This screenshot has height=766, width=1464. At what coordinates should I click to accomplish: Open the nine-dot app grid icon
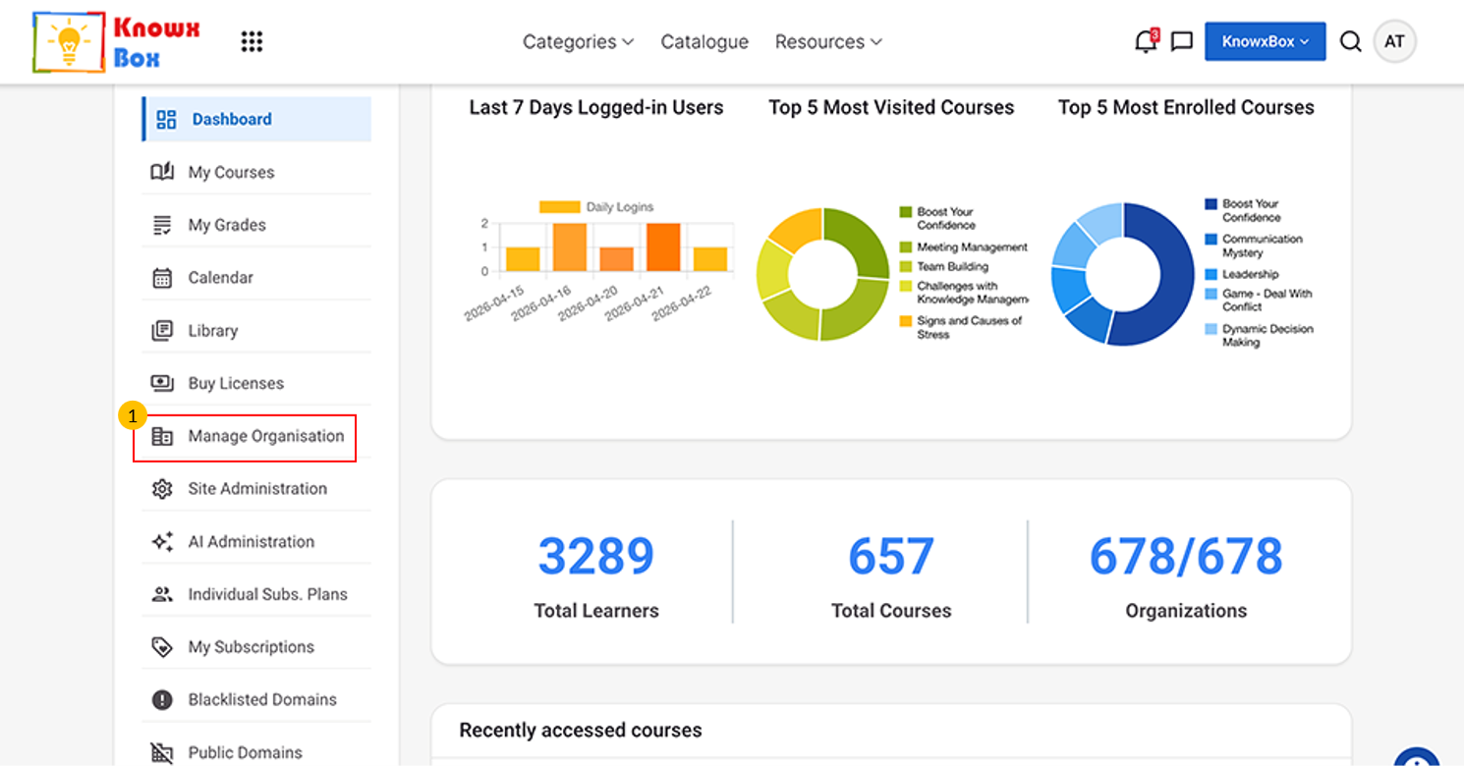(x=252, y=41)
